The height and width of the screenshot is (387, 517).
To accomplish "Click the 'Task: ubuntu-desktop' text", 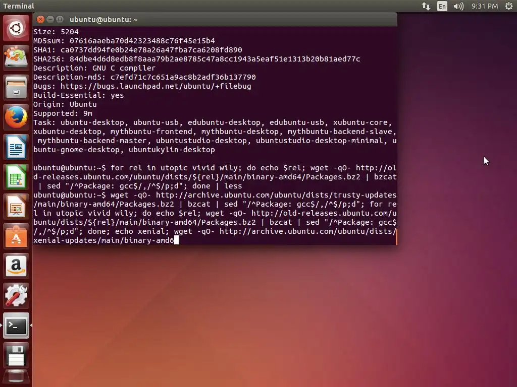I will coord(79,122).
